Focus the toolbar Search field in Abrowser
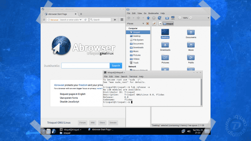This screenshot has width=251, height=141. click(100, 20)
